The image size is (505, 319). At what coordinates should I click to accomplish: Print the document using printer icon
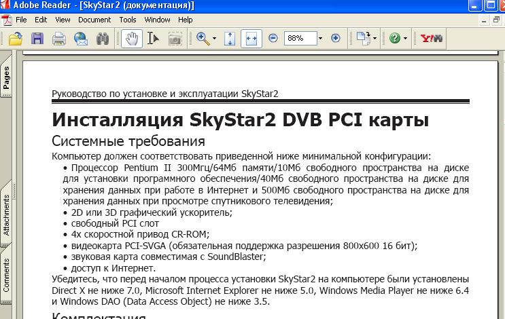coord(59,39)
